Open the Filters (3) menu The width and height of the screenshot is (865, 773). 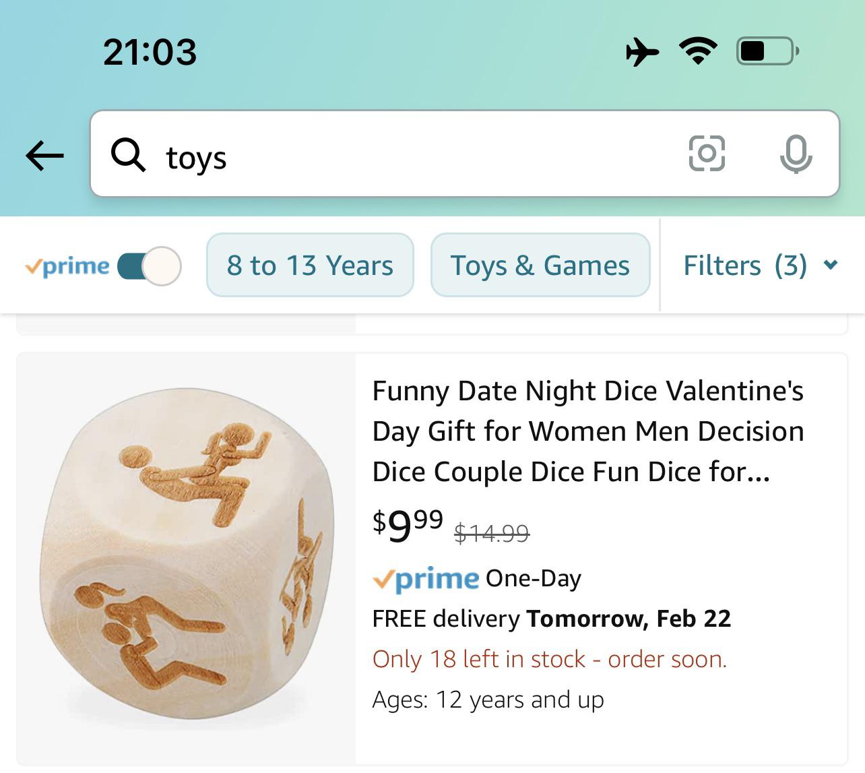click(744, 266)
